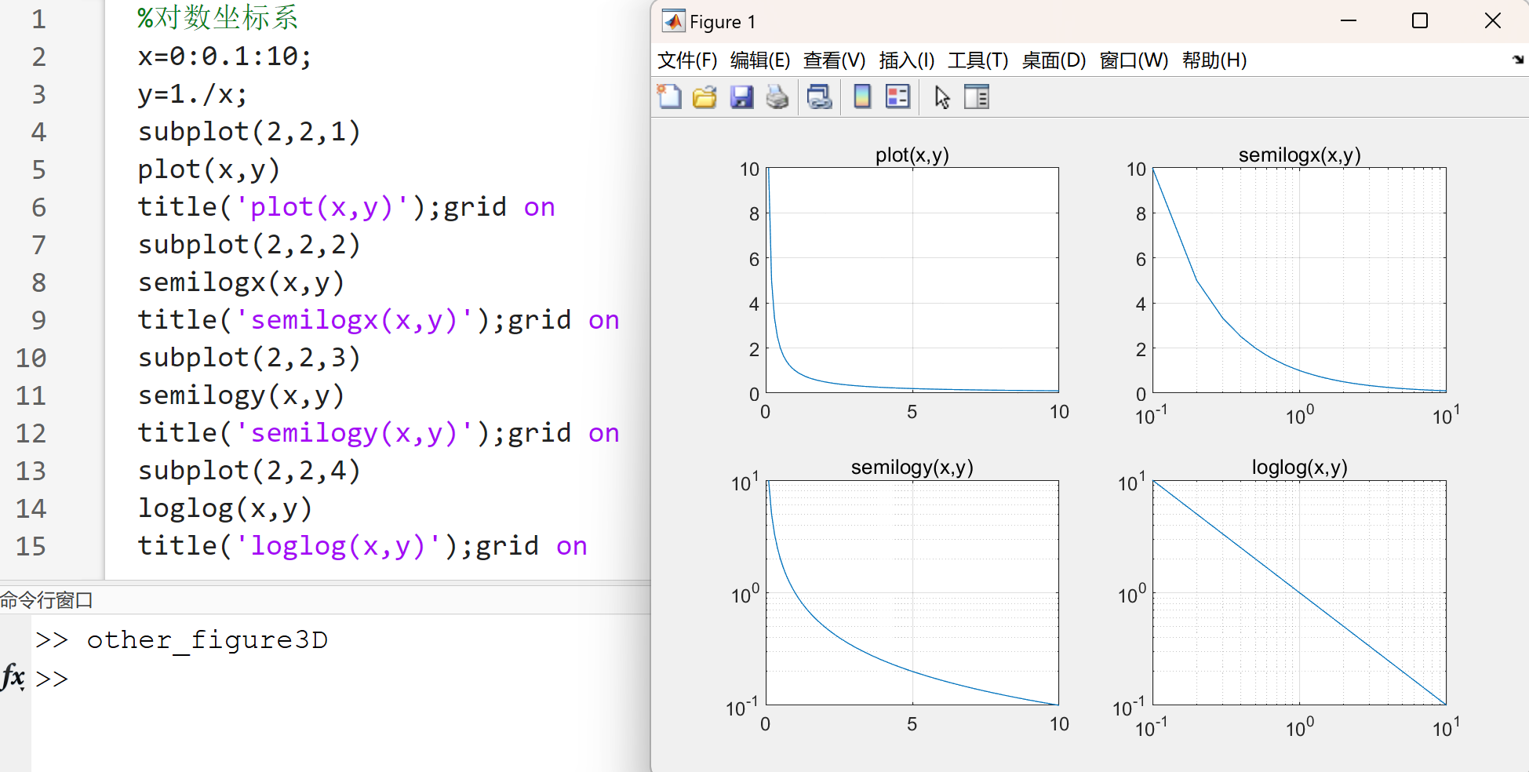Click code line y=1./x;
The height and width of the screenshot is (772, 1529).
pyautogui.click(x=193, y=95)
